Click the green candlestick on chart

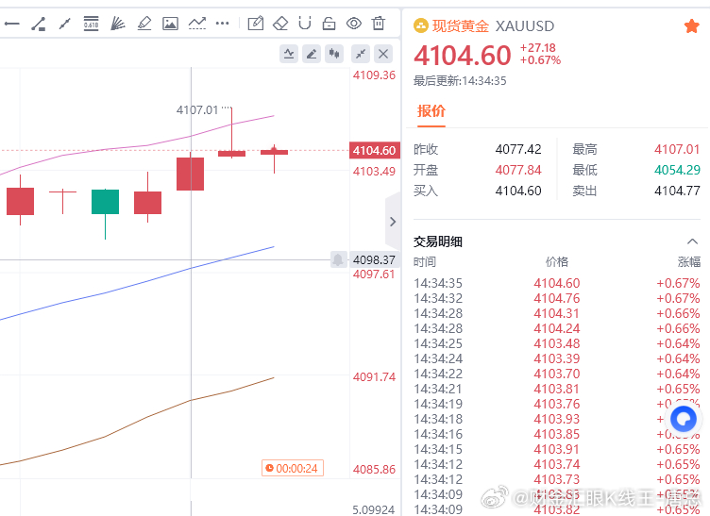point(105,202)
